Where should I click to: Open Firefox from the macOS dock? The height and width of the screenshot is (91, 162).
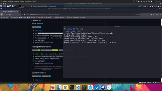(x=53, y=87)
